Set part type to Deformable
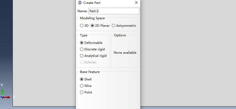The width and height of the screenshot is (236, 109). [x=91, y=43]
